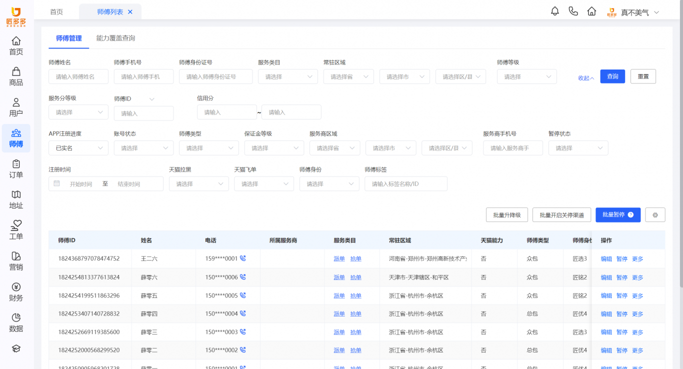Image resolution: width=683 pixels, height=369 pixels.
Task: Open the 师傅身份 dropdown
Action: coord(329,184)
